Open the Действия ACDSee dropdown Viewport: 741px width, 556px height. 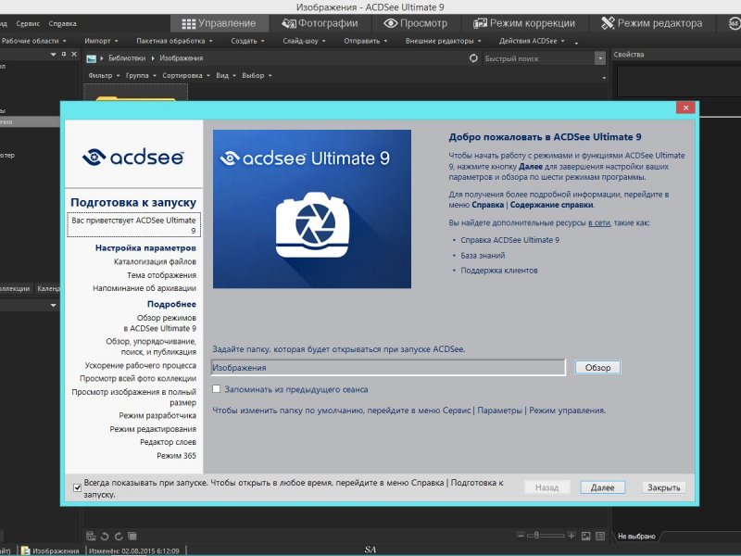point(532,41)
